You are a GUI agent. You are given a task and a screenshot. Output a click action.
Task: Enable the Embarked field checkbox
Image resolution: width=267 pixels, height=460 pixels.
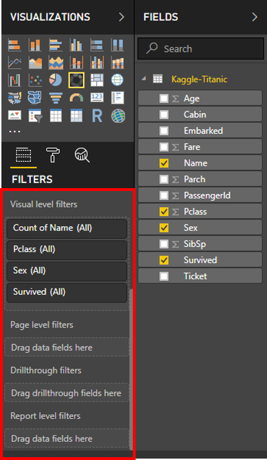click(x=164, y=131)
